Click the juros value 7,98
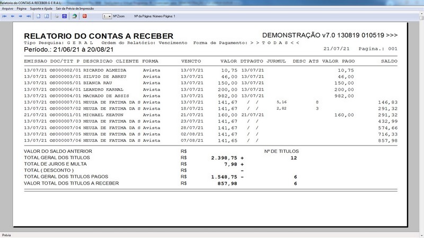 point(231,164)
